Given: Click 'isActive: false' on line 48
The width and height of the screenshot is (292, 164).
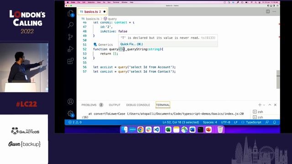Looking at the screenshot, I should coord(114,31).
